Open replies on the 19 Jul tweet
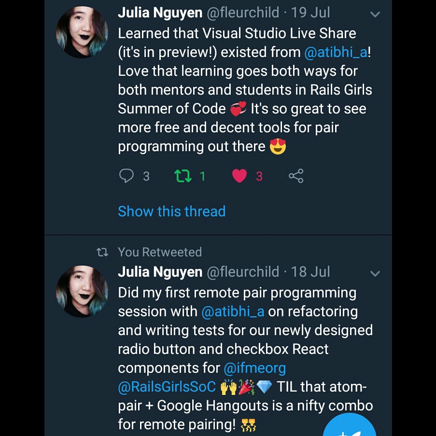Image resolution: width=436 pixels, height=436 pixels. tap(127, 176)
